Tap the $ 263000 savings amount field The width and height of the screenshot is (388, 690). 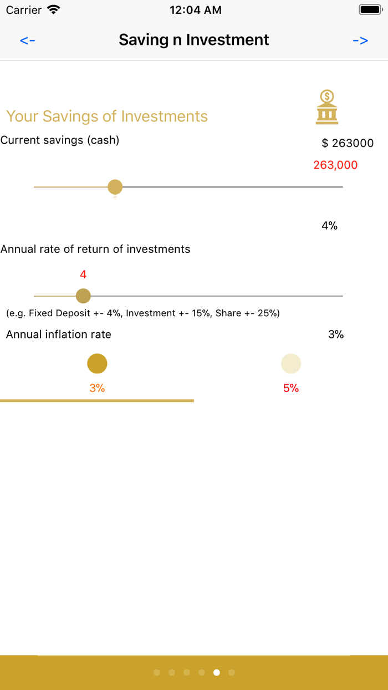pyautogui.click(x=348, y=143)
